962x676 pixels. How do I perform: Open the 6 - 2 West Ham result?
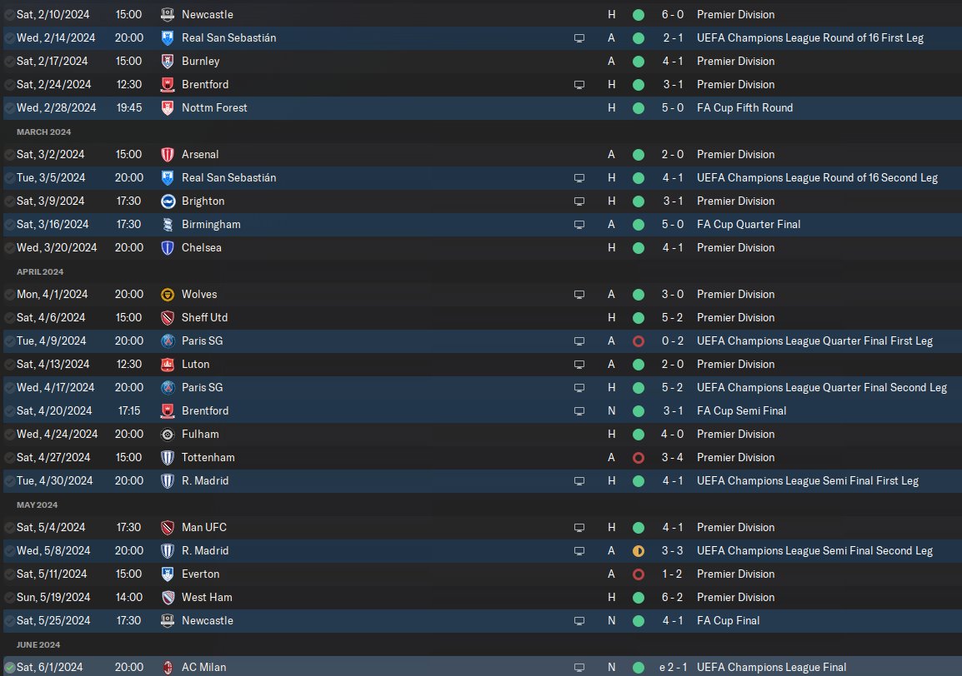674,597
